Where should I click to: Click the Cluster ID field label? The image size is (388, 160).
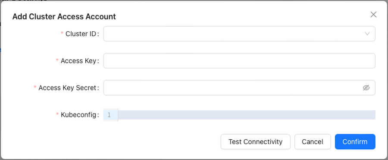(x=81, y=34)
